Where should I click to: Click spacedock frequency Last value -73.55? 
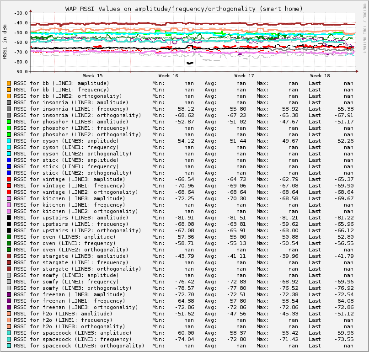coord(344,339)
